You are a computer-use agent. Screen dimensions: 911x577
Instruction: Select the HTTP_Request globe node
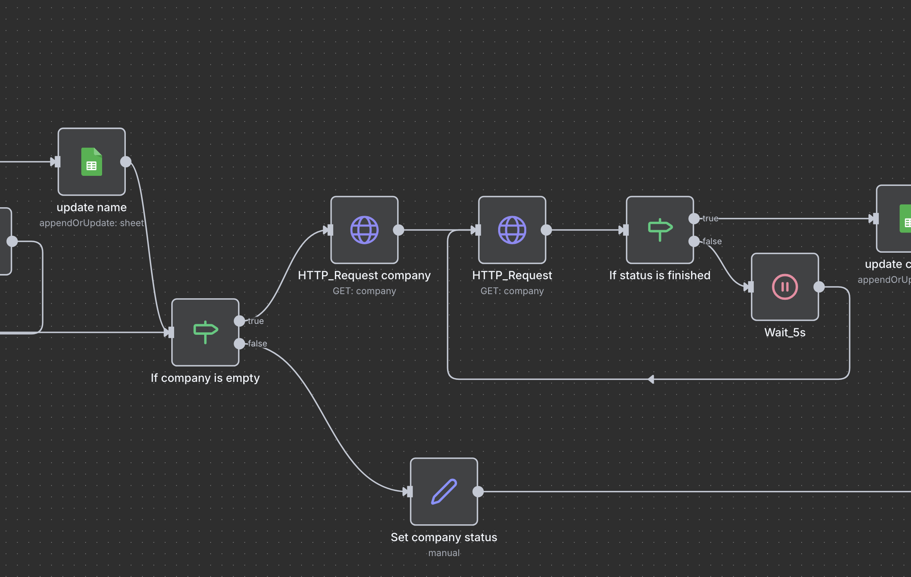point(512,230)
